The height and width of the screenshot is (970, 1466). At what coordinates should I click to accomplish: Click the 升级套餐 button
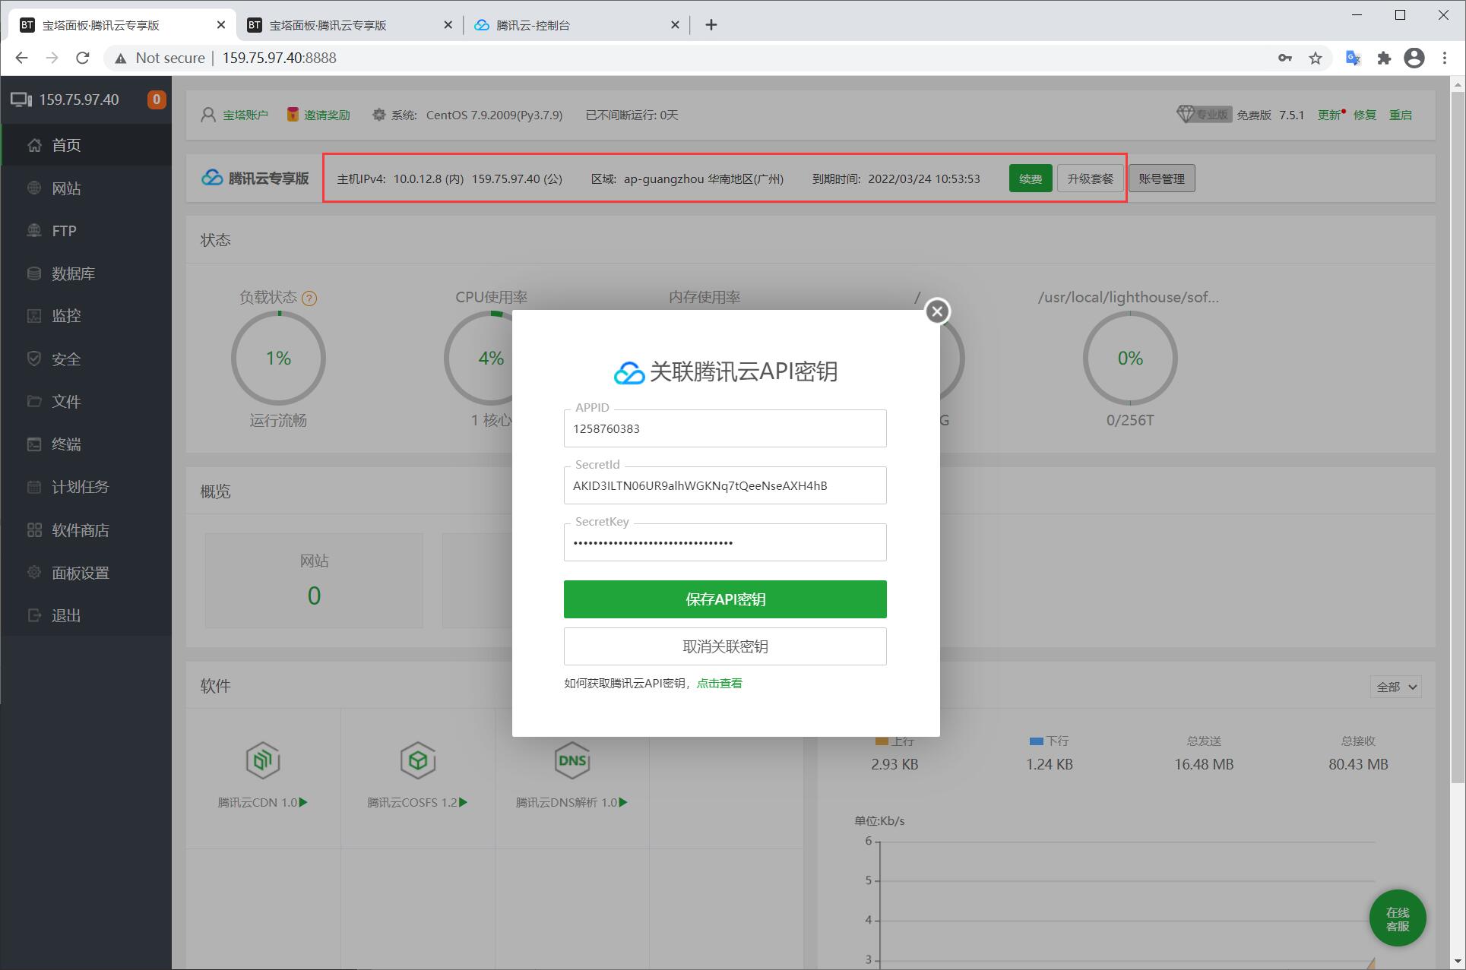1090,179
